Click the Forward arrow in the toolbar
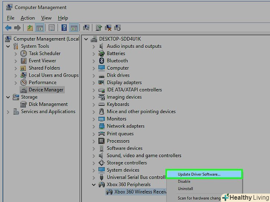The width and height of the screenshot is (270, 202). pyautogui.click(x=18, y=28)
